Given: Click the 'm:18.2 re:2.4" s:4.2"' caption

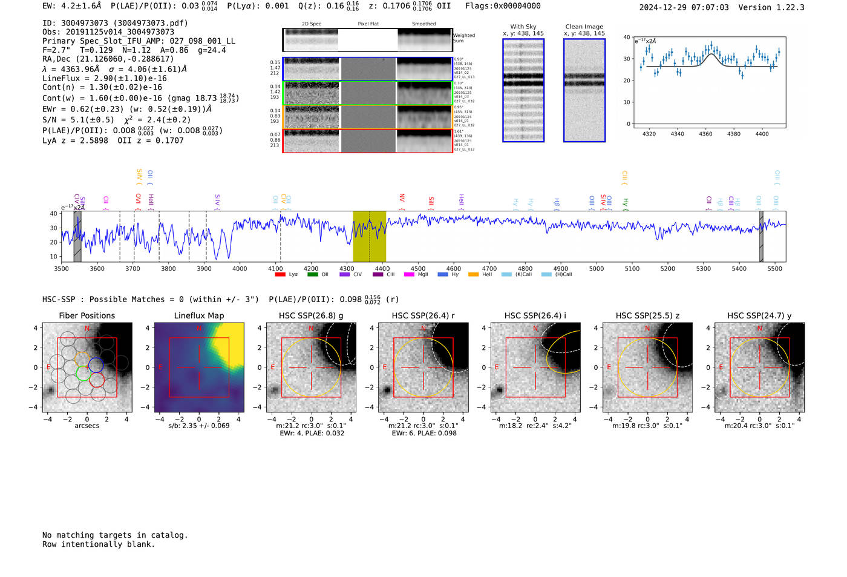Looking at the screenshot, I should [535, 426].
